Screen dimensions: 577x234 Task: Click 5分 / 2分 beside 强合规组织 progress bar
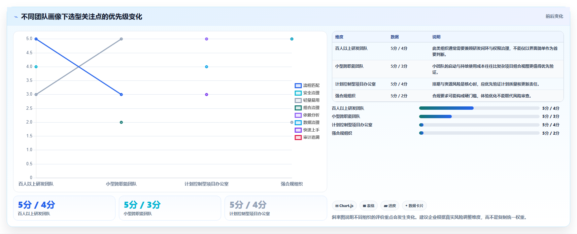pyautogui.click(x=551, y=133)
